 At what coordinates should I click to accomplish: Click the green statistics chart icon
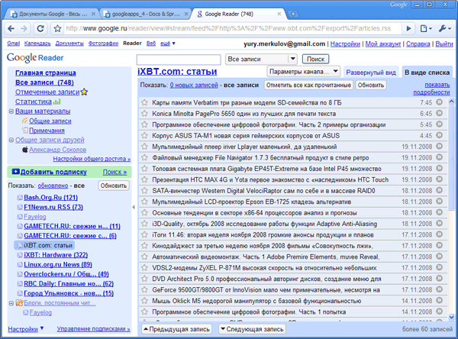pos(56,102)
